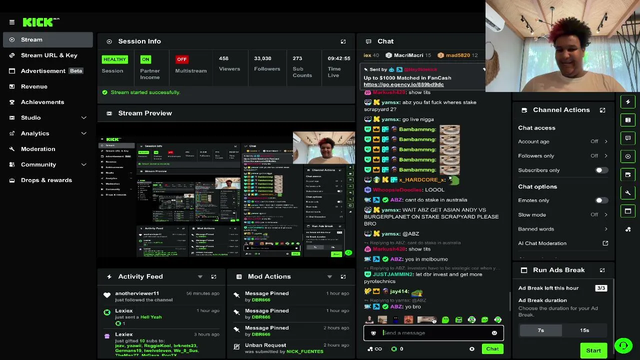Toggle the Emotes only switch
The height and width of the screenshot is (360, 640).
coord(601,200)
